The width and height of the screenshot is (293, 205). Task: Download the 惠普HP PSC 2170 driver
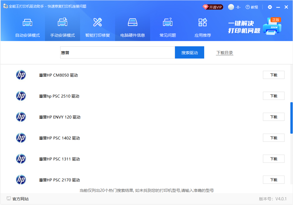click(273, 180)
